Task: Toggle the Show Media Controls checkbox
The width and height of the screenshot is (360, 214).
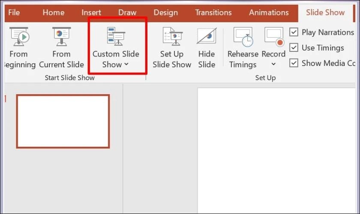Action: 294,63
